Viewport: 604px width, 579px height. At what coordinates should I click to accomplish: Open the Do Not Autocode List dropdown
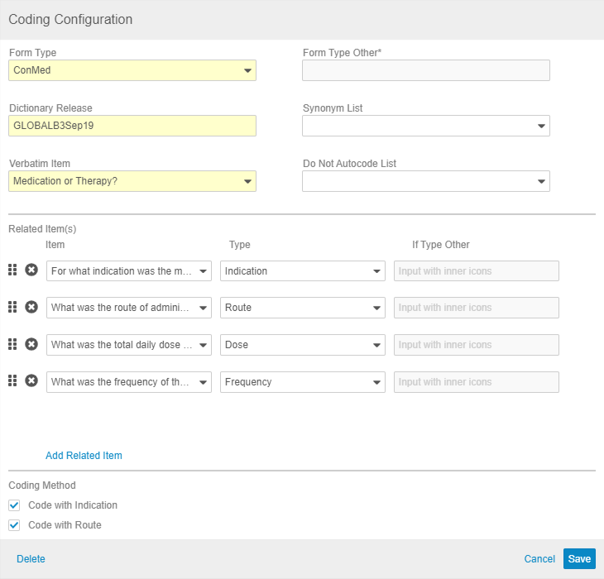(425, 181)
